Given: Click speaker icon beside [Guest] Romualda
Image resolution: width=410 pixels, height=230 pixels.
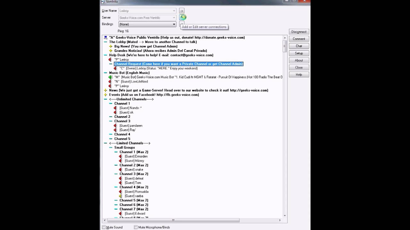Looking at the screenshot, I should click(121, 192).
